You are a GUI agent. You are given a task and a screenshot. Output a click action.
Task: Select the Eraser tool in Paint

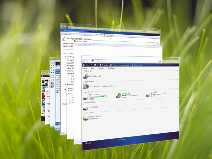click(x=51, y=65)
